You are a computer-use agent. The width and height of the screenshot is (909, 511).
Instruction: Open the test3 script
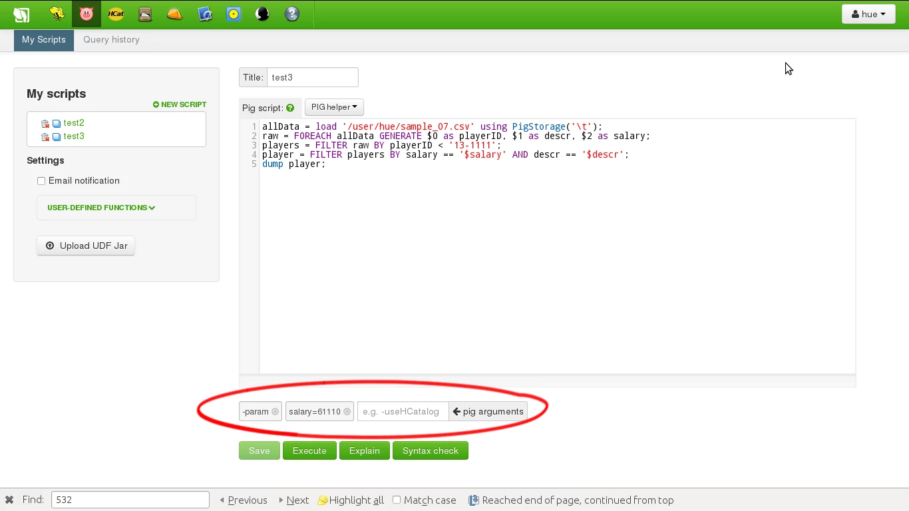(74, 136)
